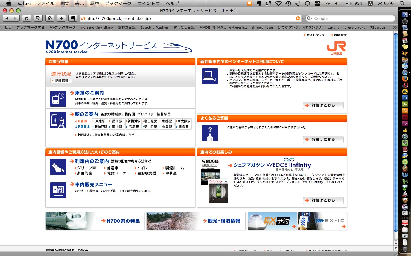Click the EX予約 banner
The image size is (411, 256).
click(272, 221)
